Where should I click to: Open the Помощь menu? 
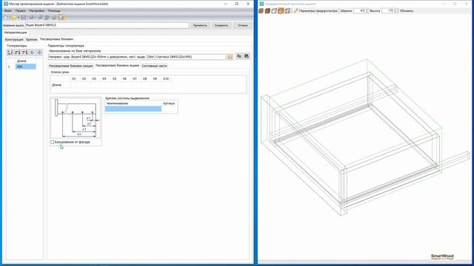click(54, 11)
